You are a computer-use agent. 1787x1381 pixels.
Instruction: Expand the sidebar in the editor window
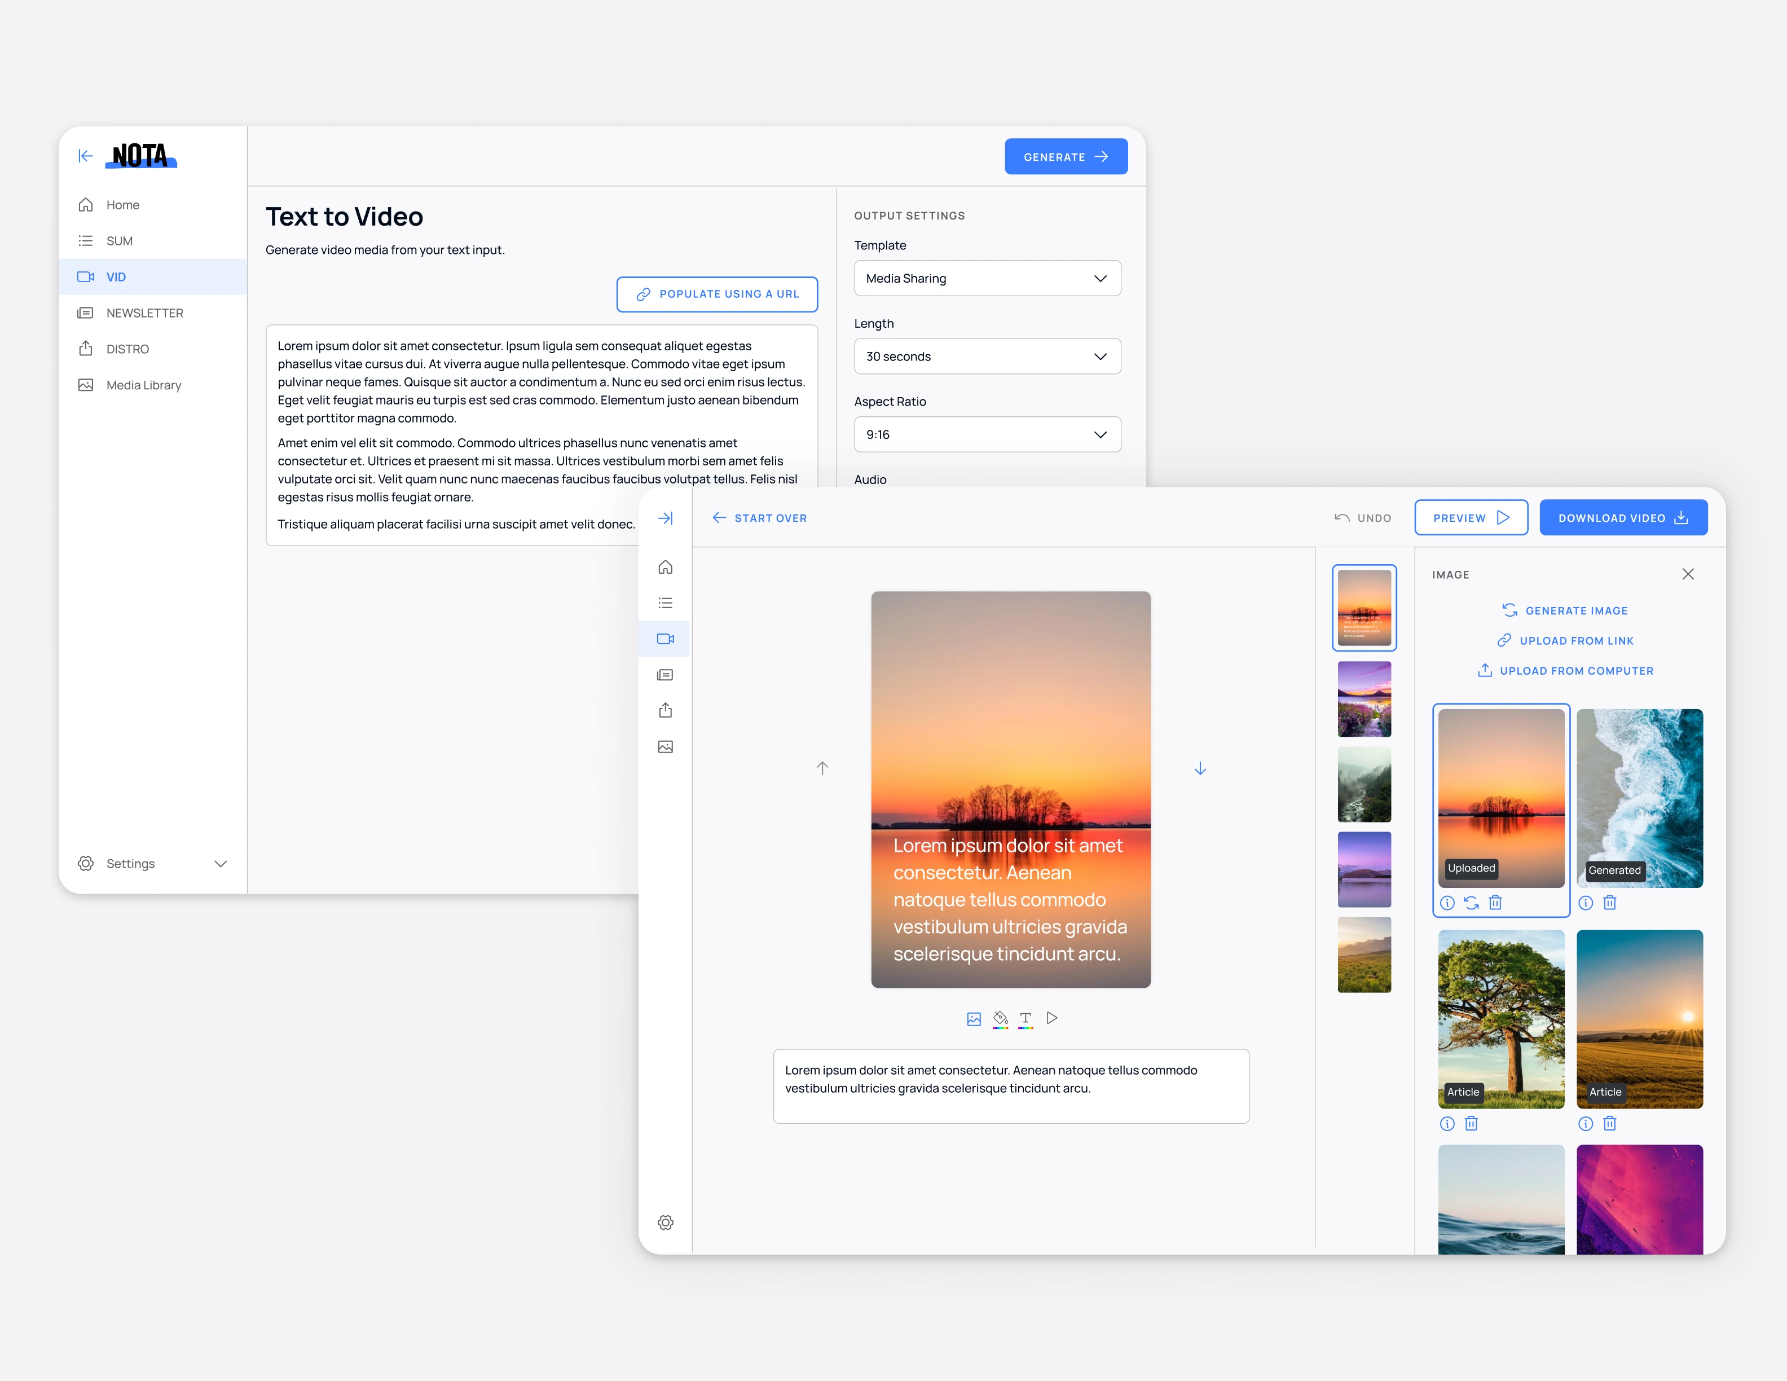[665, 518]
